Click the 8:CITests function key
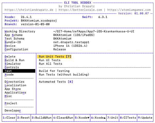155x123 pixels. click(x=128, y=118)
